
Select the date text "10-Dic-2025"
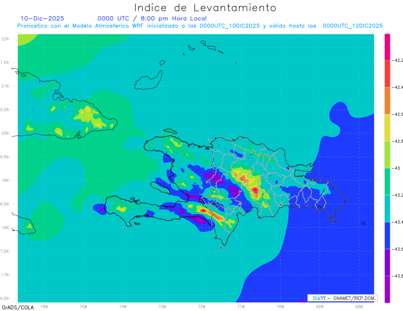42,18
